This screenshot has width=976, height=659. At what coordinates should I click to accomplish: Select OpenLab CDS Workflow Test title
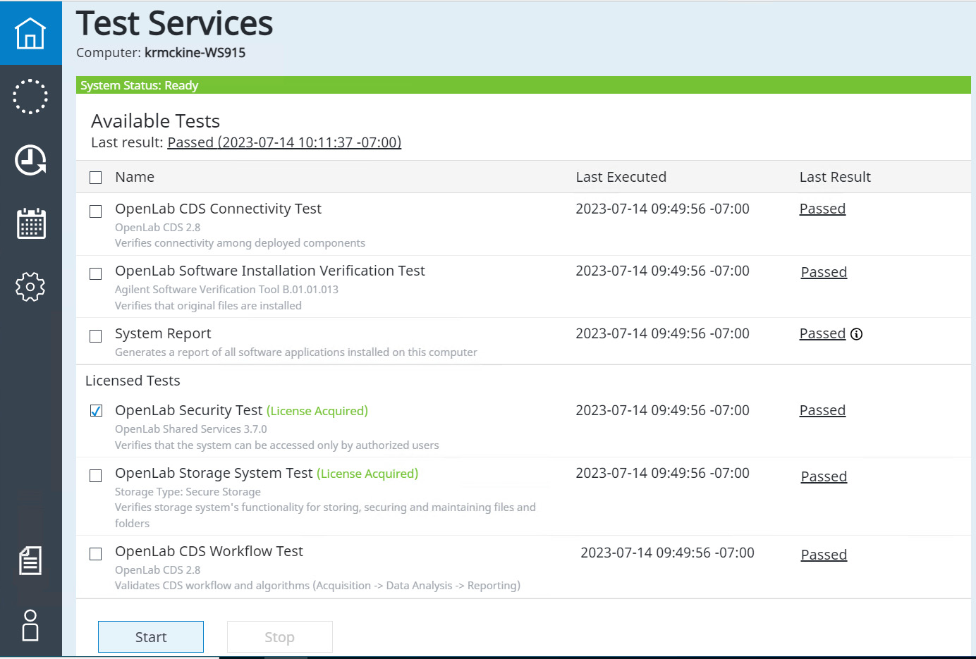click(x=209, y=551)
